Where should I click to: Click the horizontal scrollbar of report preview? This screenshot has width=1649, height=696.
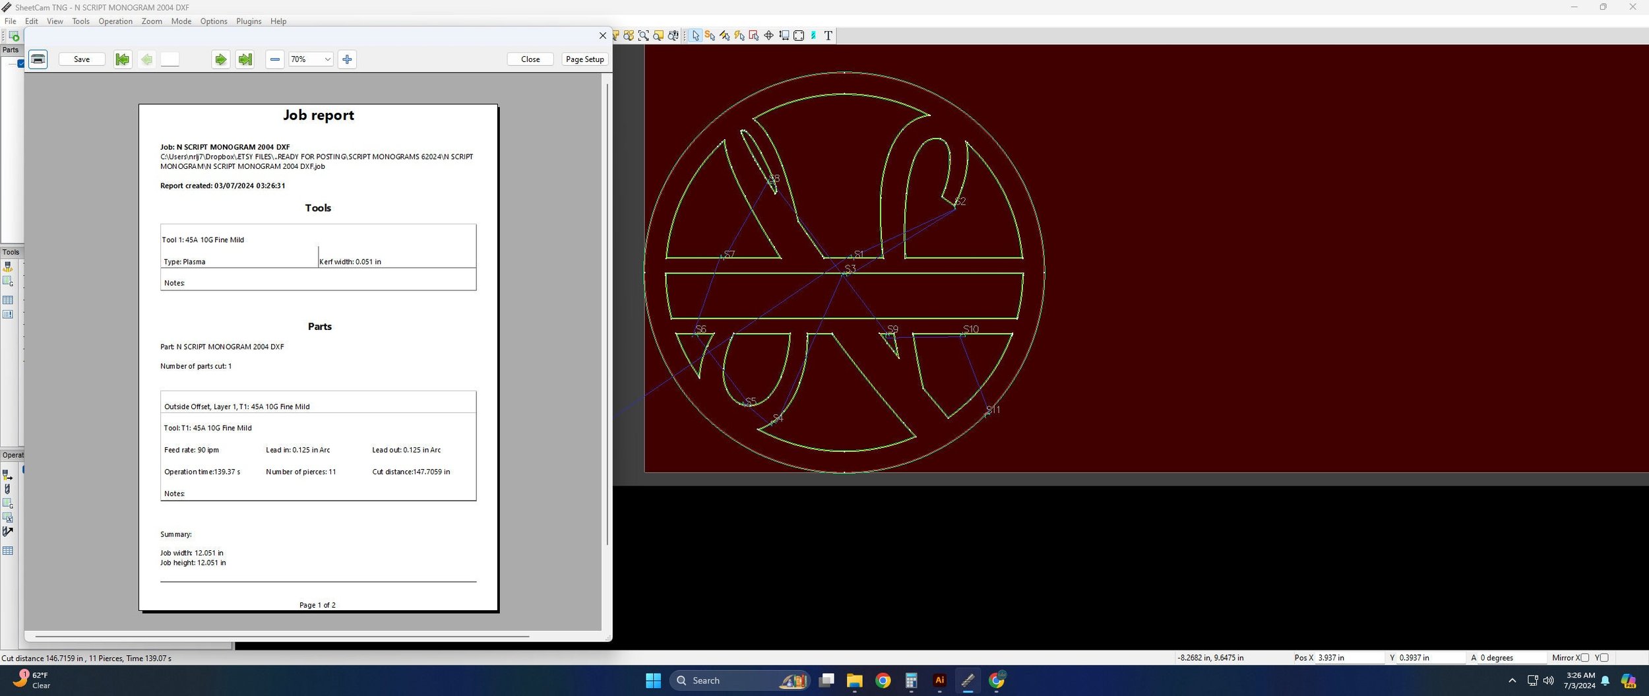[x=282, y=637]
